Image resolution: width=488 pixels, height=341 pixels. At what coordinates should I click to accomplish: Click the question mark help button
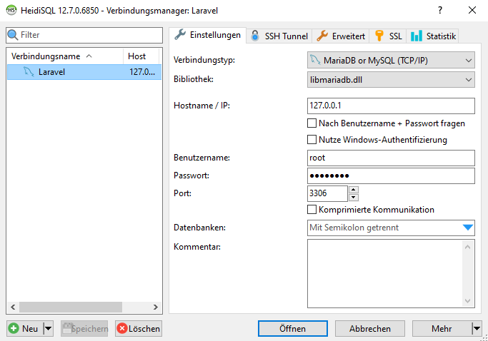(440, 10)
